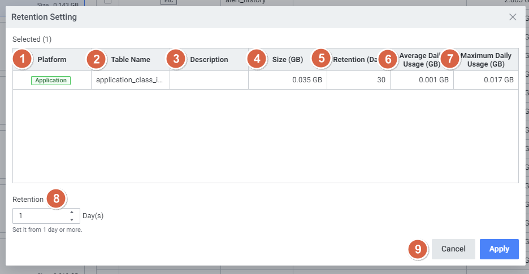Close the Retention Setting dialog
529x274 pixels.
[x=513, y=17]
